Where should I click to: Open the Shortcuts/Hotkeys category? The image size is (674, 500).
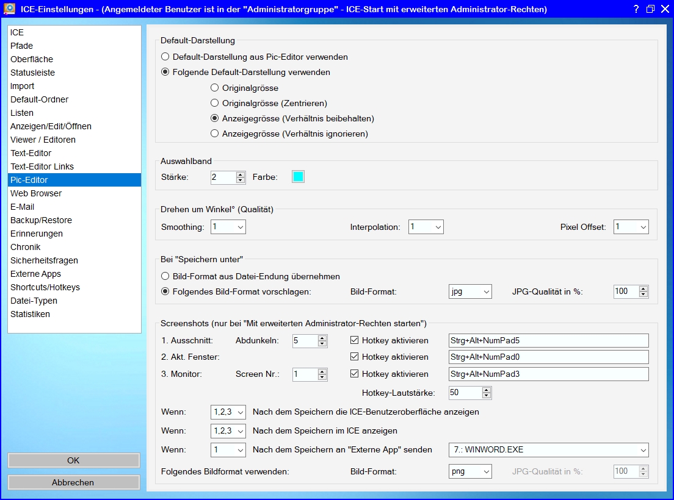click(x=74, y=287)
